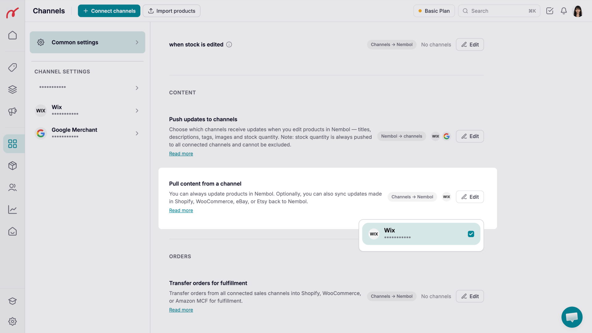Click the info icon beside stock edited
The width and height of the screenshot is (592, 333).
point(229,44)
